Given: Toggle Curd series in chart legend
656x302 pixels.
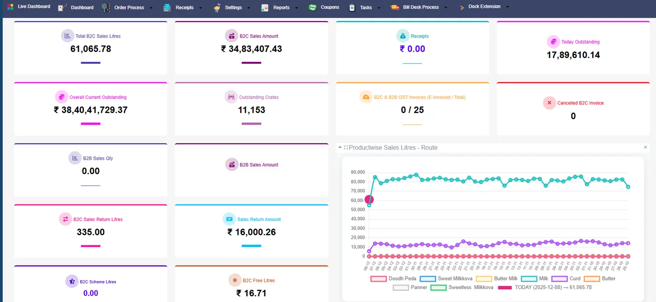Looking at the screenshot, I should (x=566, y=279).
